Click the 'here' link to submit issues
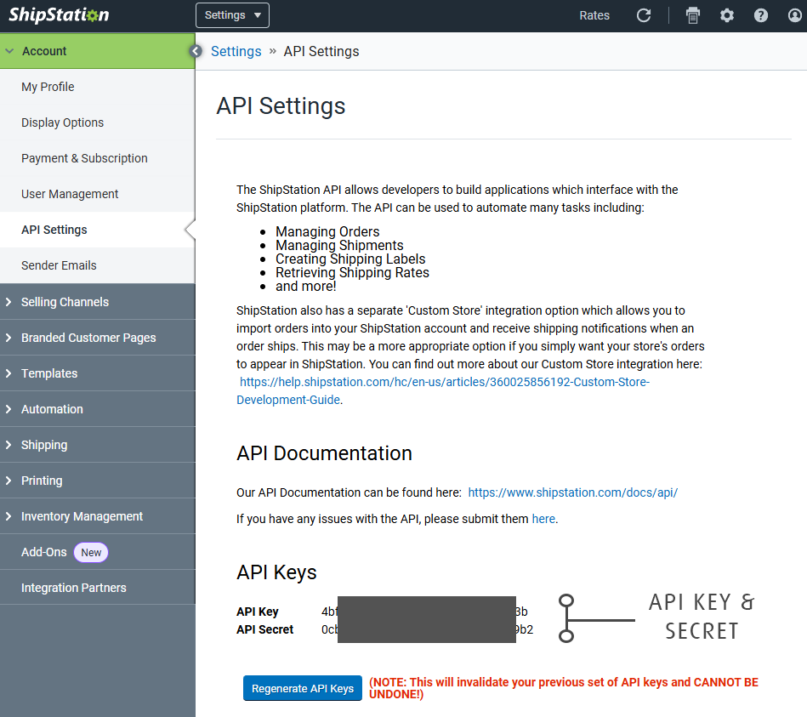This screenshot has width=807, height=717. pos(543,519)
